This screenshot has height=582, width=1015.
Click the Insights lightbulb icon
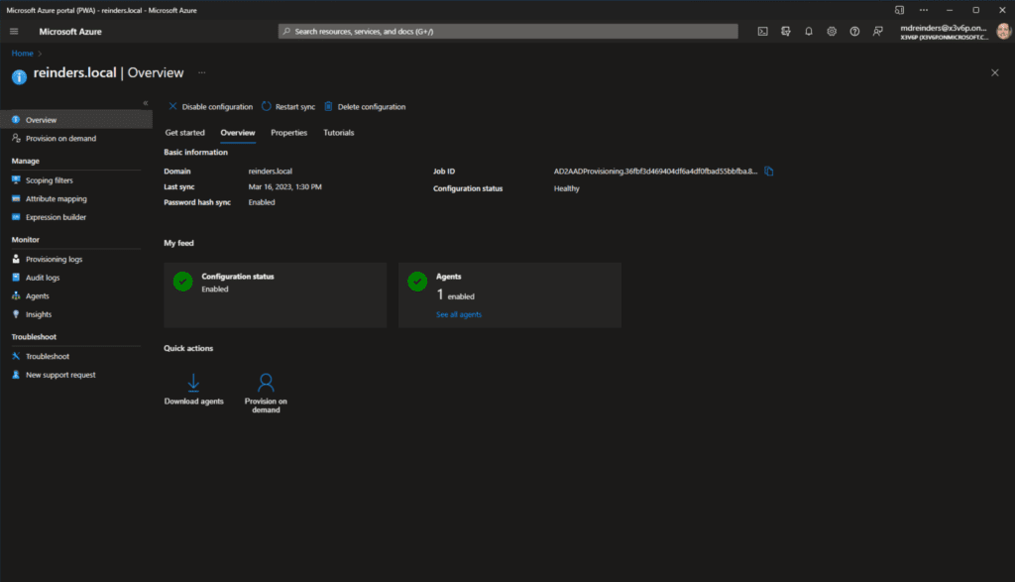[x=16, y=314]
